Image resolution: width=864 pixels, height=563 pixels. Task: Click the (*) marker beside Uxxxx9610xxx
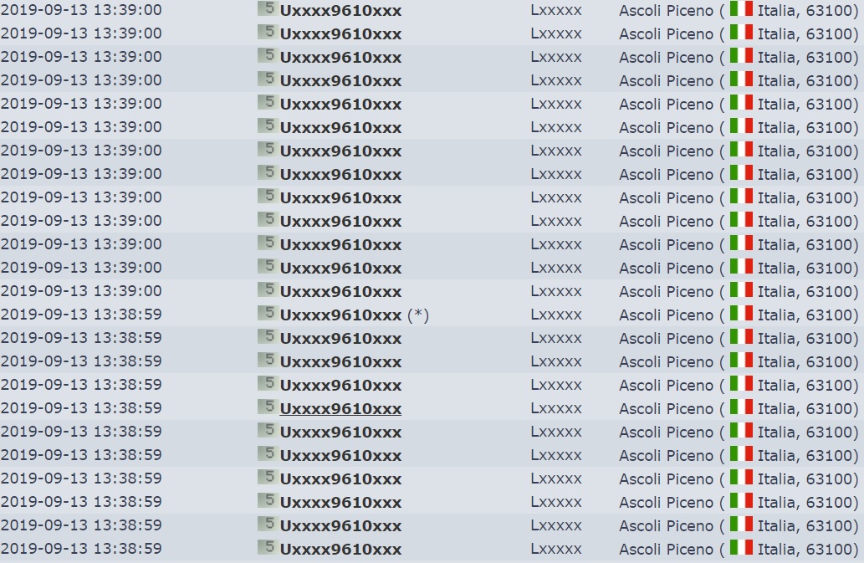point(418,315)
